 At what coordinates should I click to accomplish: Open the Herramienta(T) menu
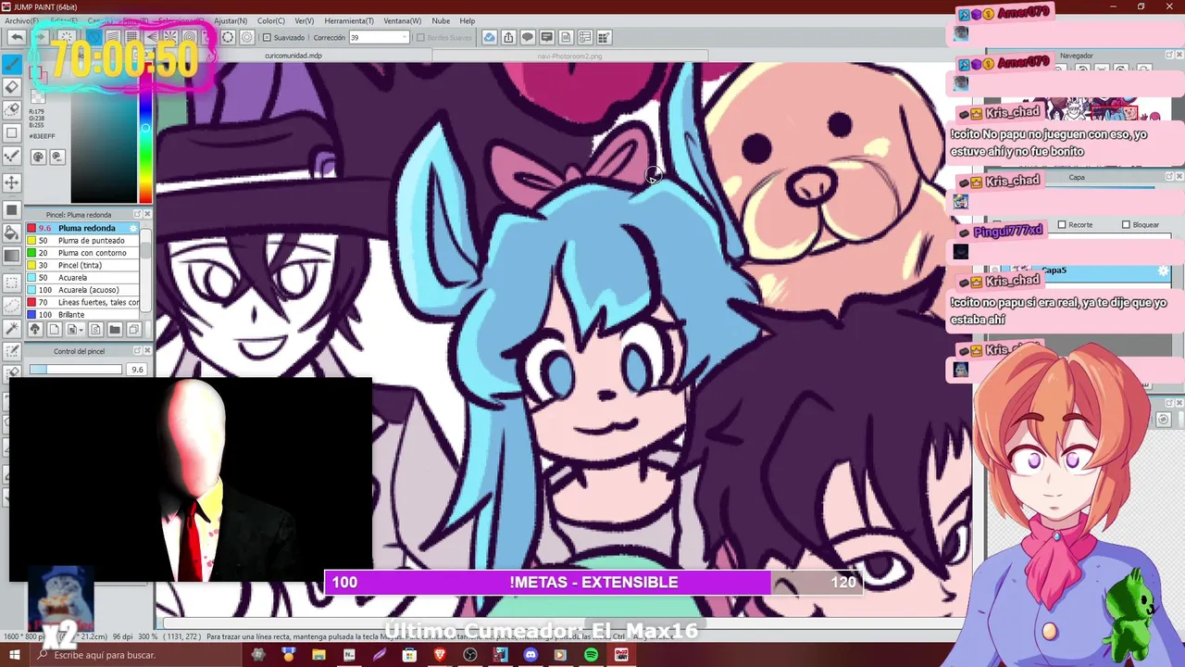click(x=349, y=20)
